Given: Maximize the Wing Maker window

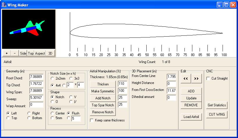Looking at the screenshot, I should pyautogui.click(x=226, y=5).
